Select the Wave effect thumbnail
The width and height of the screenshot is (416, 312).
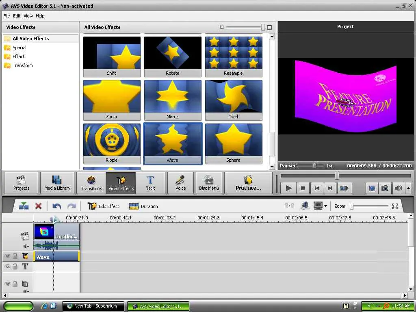(173, 143)
